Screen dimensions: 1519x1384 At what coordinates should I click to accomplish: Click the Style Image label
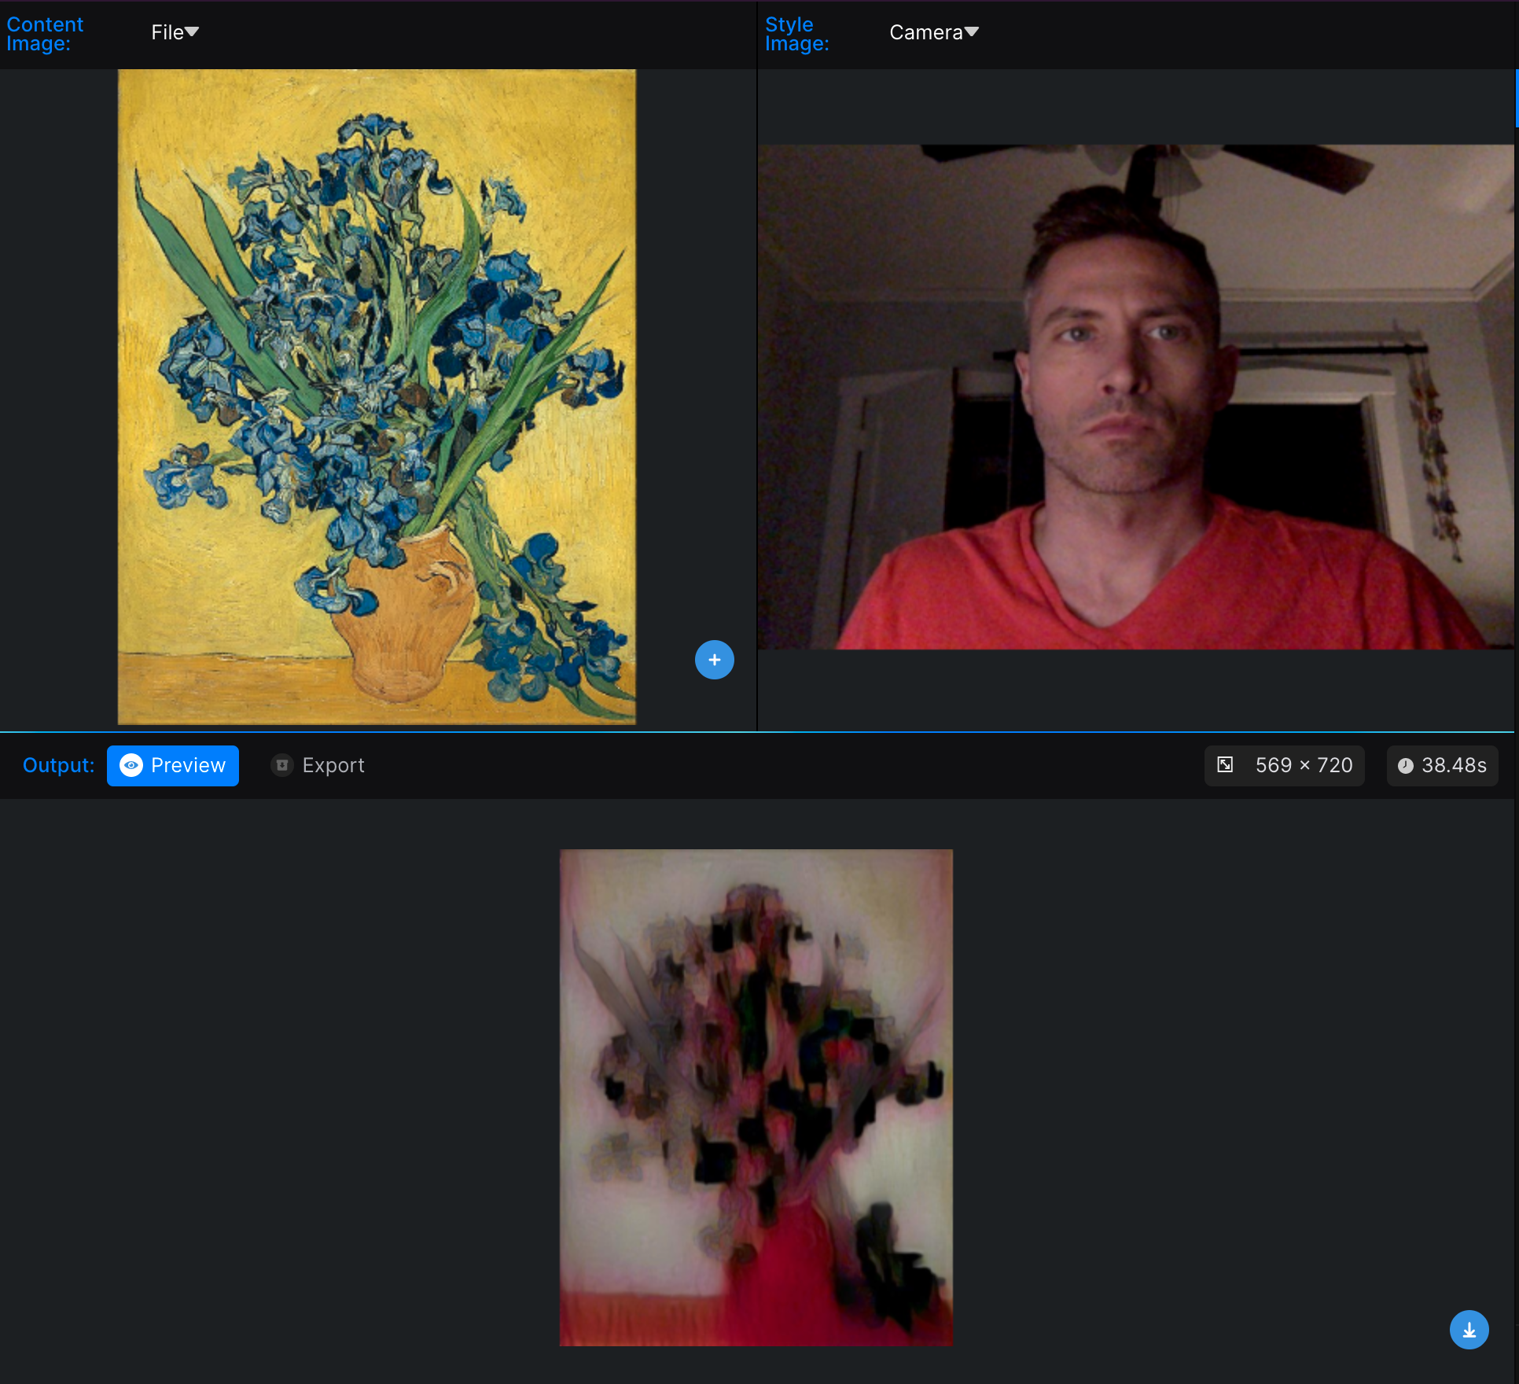(x=796, y=34)
